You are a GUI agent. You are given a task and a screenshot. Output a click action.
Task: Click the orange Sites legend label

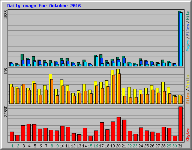[x=187, y=98]
